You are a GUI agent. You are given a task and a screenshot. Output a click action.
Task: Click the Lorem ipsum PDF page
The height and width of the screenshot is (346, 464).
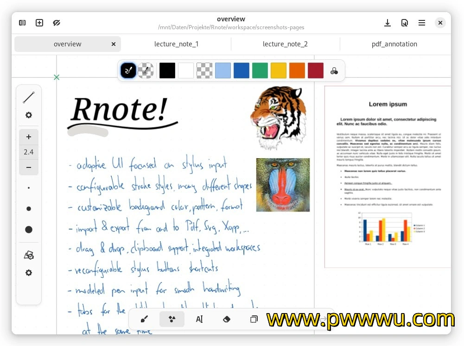pyautogui.click(x=388, y=177)
